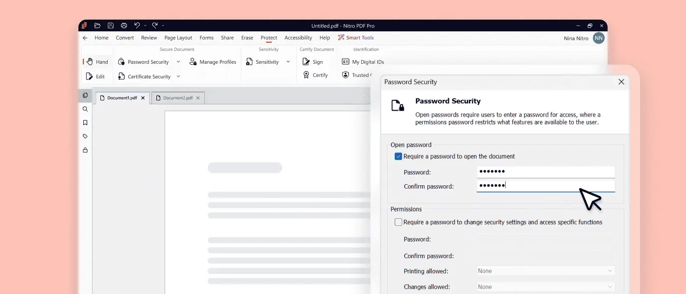The width and height of the screenshot is (686, 294).
Task: Open the Bookmarks panel in sidebar
Action: [x=85, y=123]
